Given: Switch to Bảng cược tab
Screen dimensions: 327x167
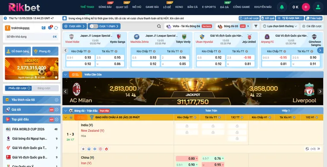Looking at the screenshot, I should coord(44,88).
